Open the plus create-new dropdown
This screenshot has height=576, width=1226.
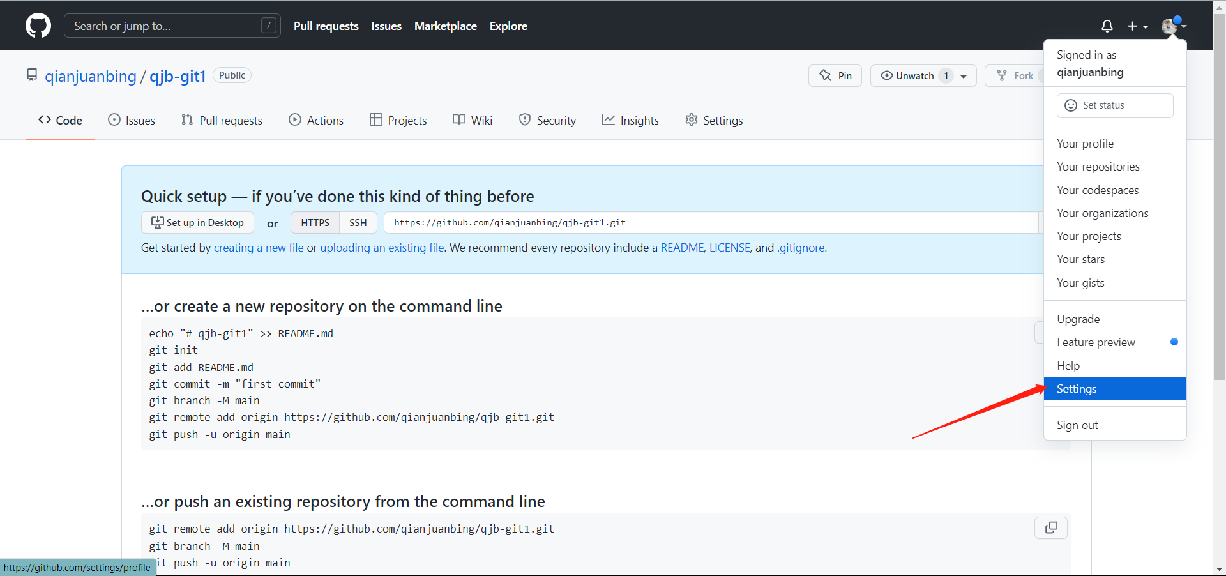coord(1138,26)
